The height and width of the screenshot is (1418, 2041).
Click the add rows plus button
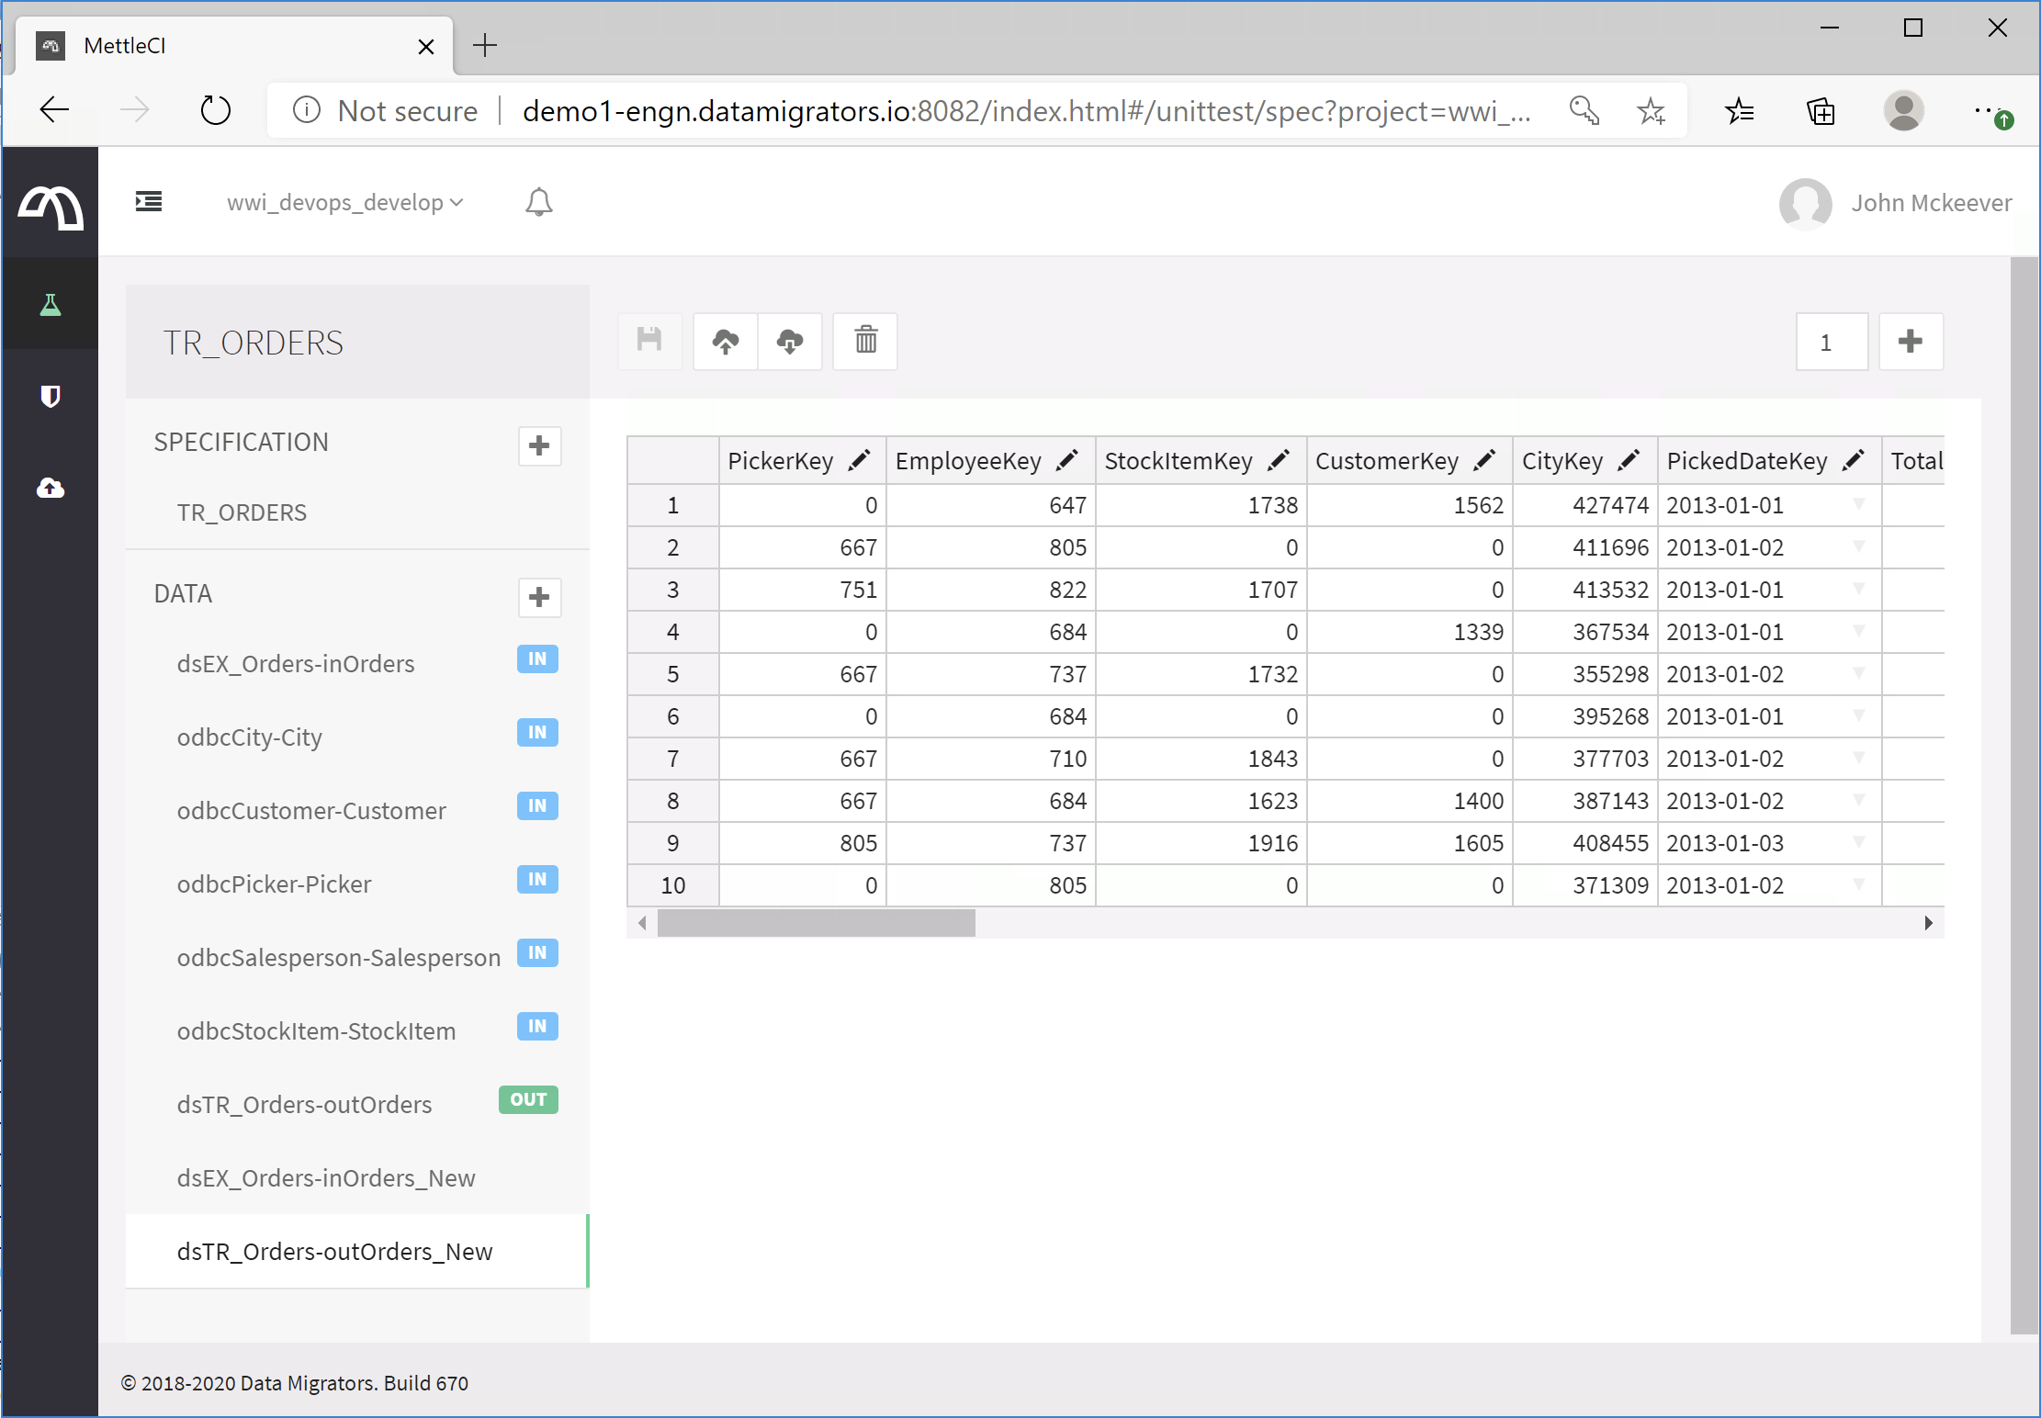click(x=1911, y=342)
